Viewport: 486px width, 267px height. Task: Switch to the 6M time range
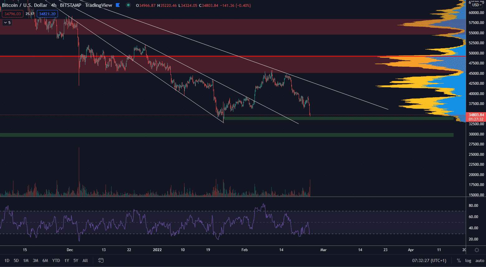[x=45, y=260]
